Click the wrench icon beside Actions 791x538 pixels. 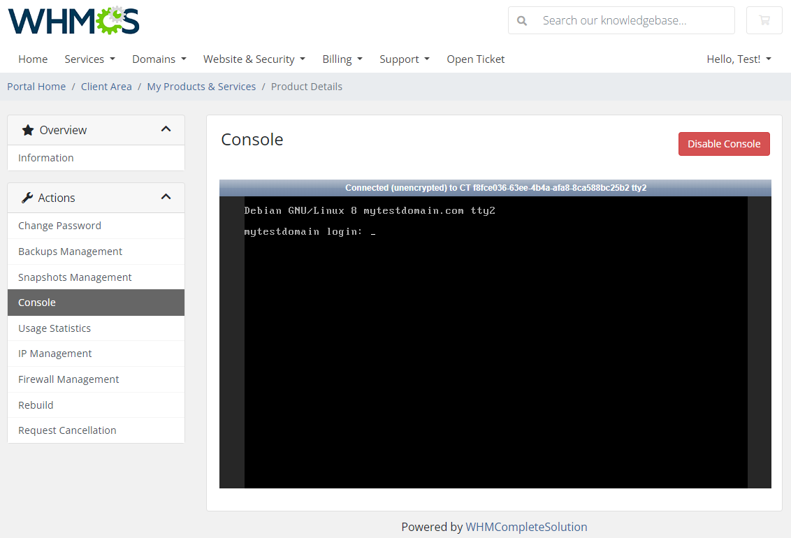[x=28, y=197]
